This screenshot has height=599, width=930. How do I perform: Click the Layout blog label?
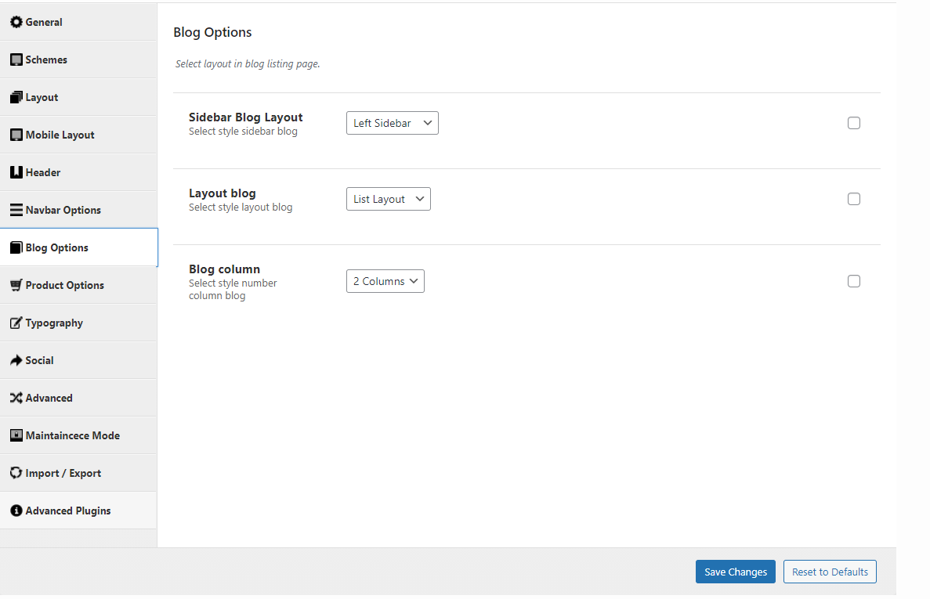click(222, 193)
